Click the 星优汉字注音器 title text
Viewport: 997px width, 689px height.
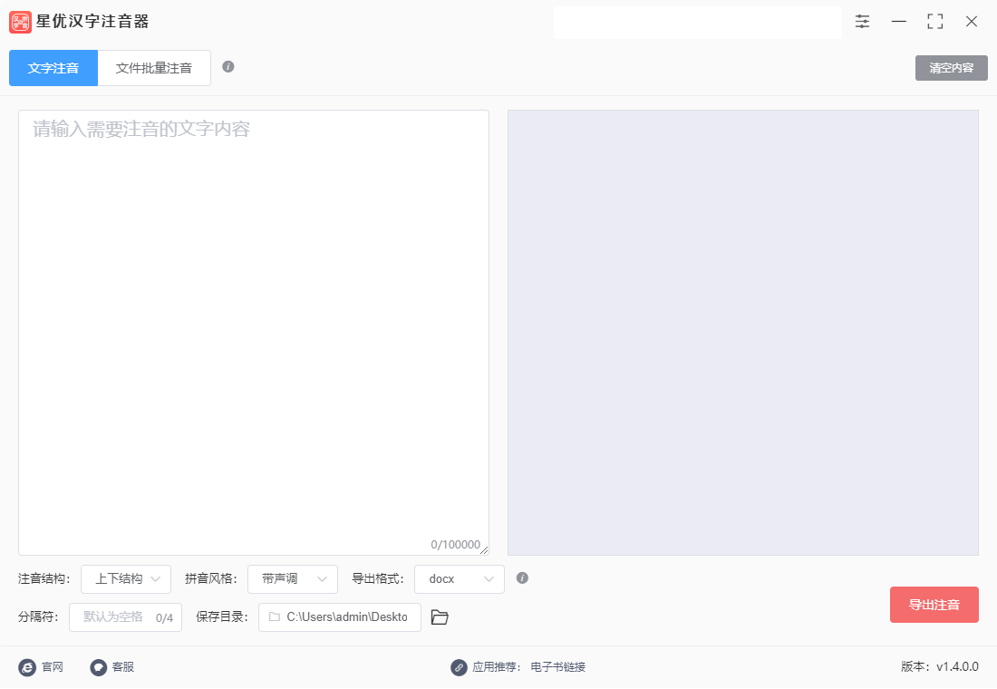(x=92, y=22)
